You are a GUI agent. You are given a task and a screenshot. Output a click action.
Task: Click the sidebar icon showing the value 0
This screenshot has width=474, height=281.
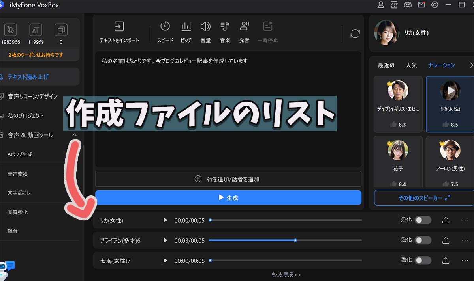61,30
